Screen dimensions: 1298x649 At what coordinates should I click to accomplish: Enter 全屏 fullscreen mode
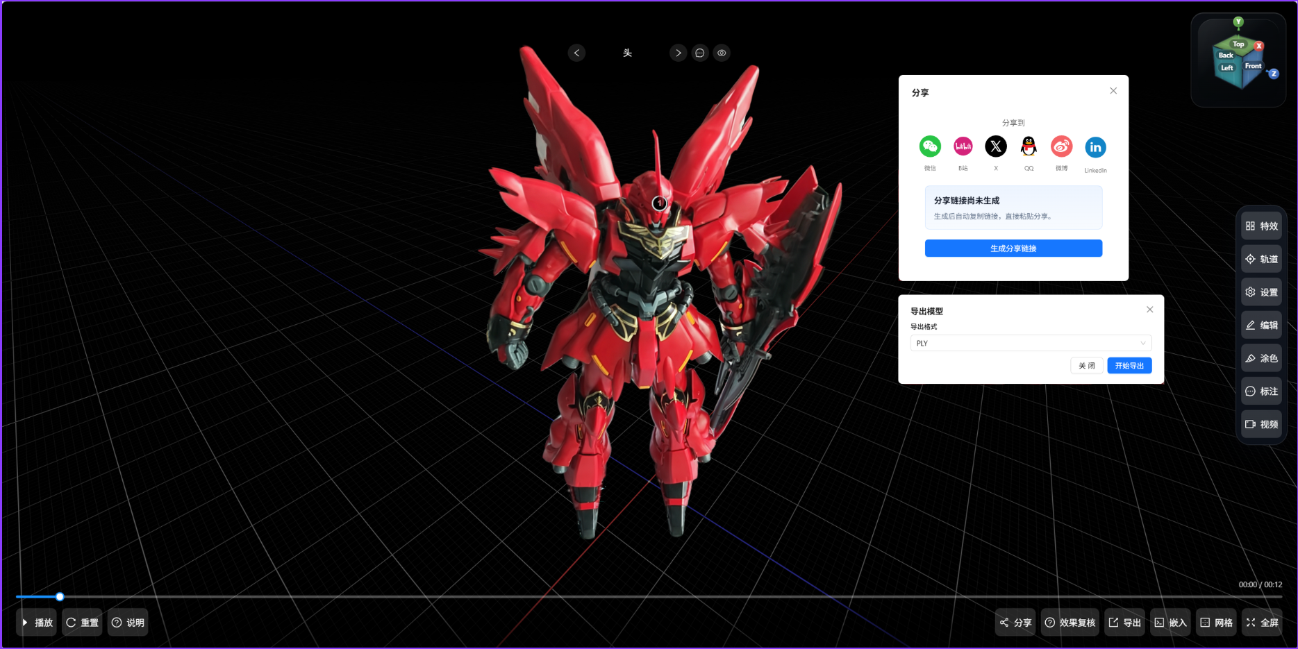[x=1262, y=623]
